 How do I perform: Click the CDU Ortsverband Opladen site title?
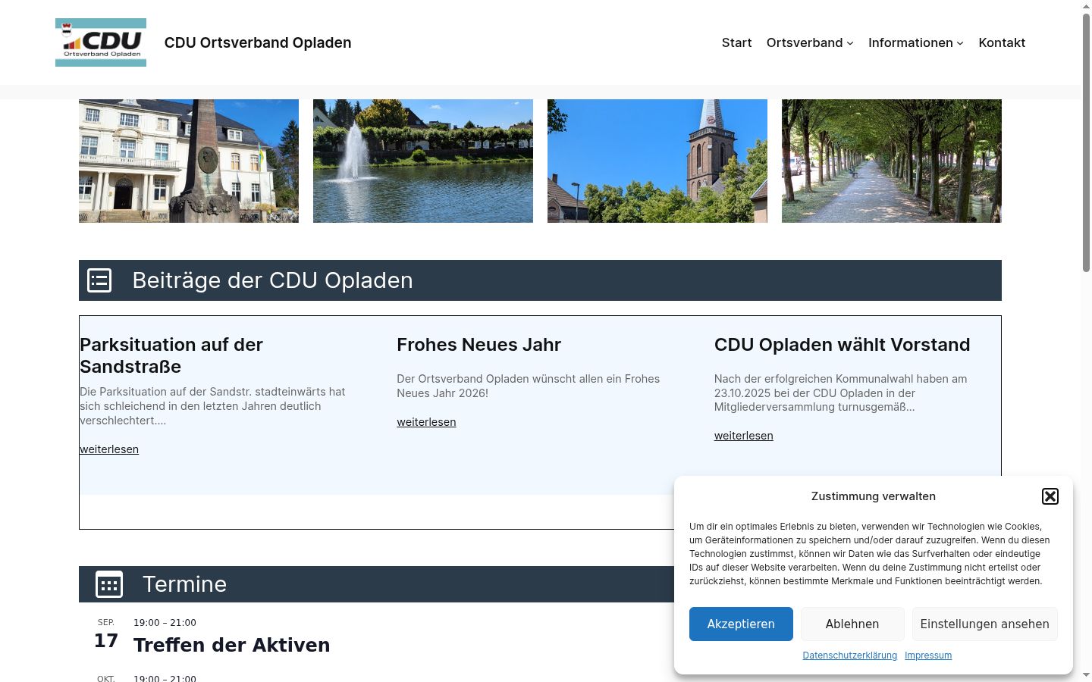(x=258, y=42)
